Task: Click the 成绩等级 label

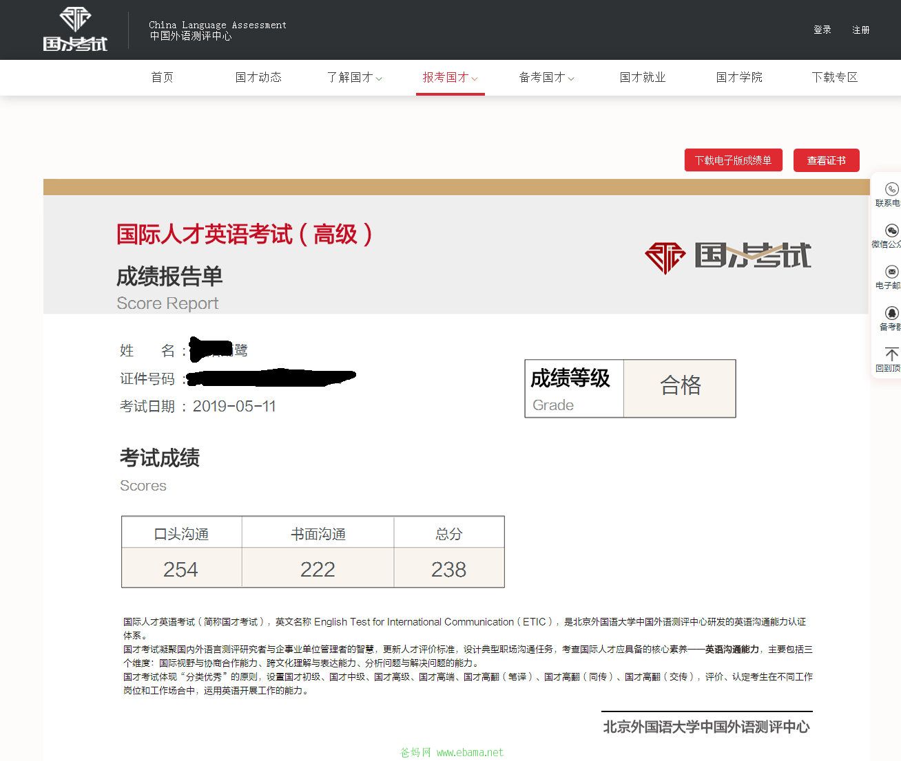Action: (570, 378)
